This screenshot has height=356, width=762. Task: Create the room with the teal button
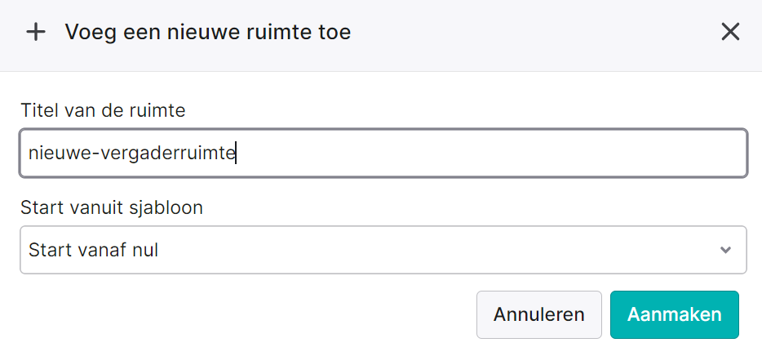tap(675, 314)
